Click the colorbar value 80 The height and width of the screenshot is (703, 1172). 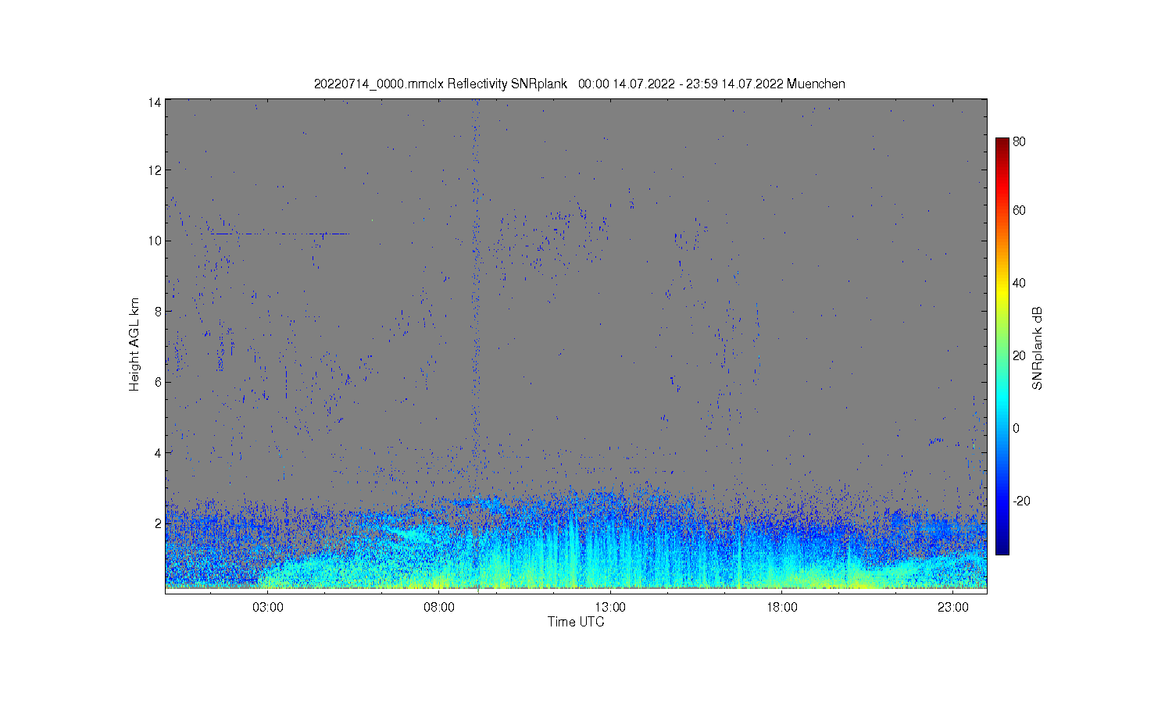(1019, 142)
